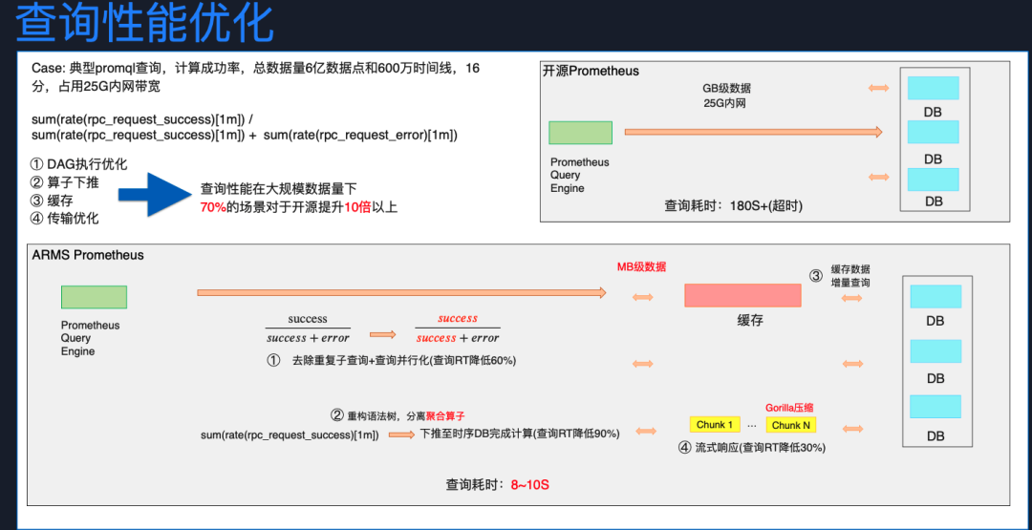Click orange arrow between the two success fractions
Viewport: 1032px width, 530px height.
[x=382, y=334]
